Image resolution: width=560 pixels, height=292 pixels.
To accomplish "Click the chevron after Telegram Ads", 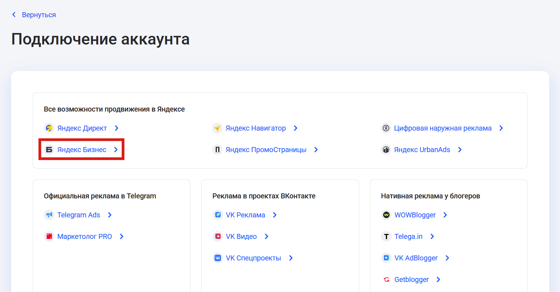I will click(110, 215).
